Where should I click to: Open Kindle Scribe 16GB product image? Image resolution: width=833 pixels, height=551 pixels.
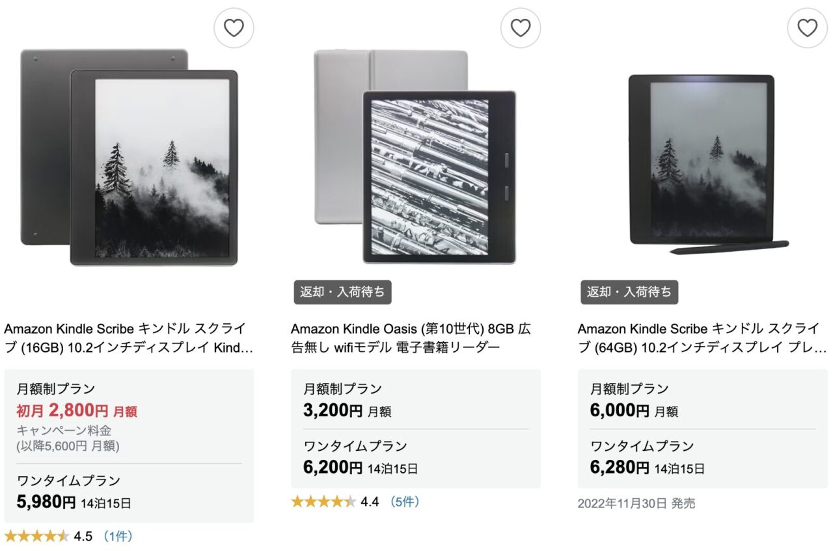pyautogui.click(x=130, y=157)
